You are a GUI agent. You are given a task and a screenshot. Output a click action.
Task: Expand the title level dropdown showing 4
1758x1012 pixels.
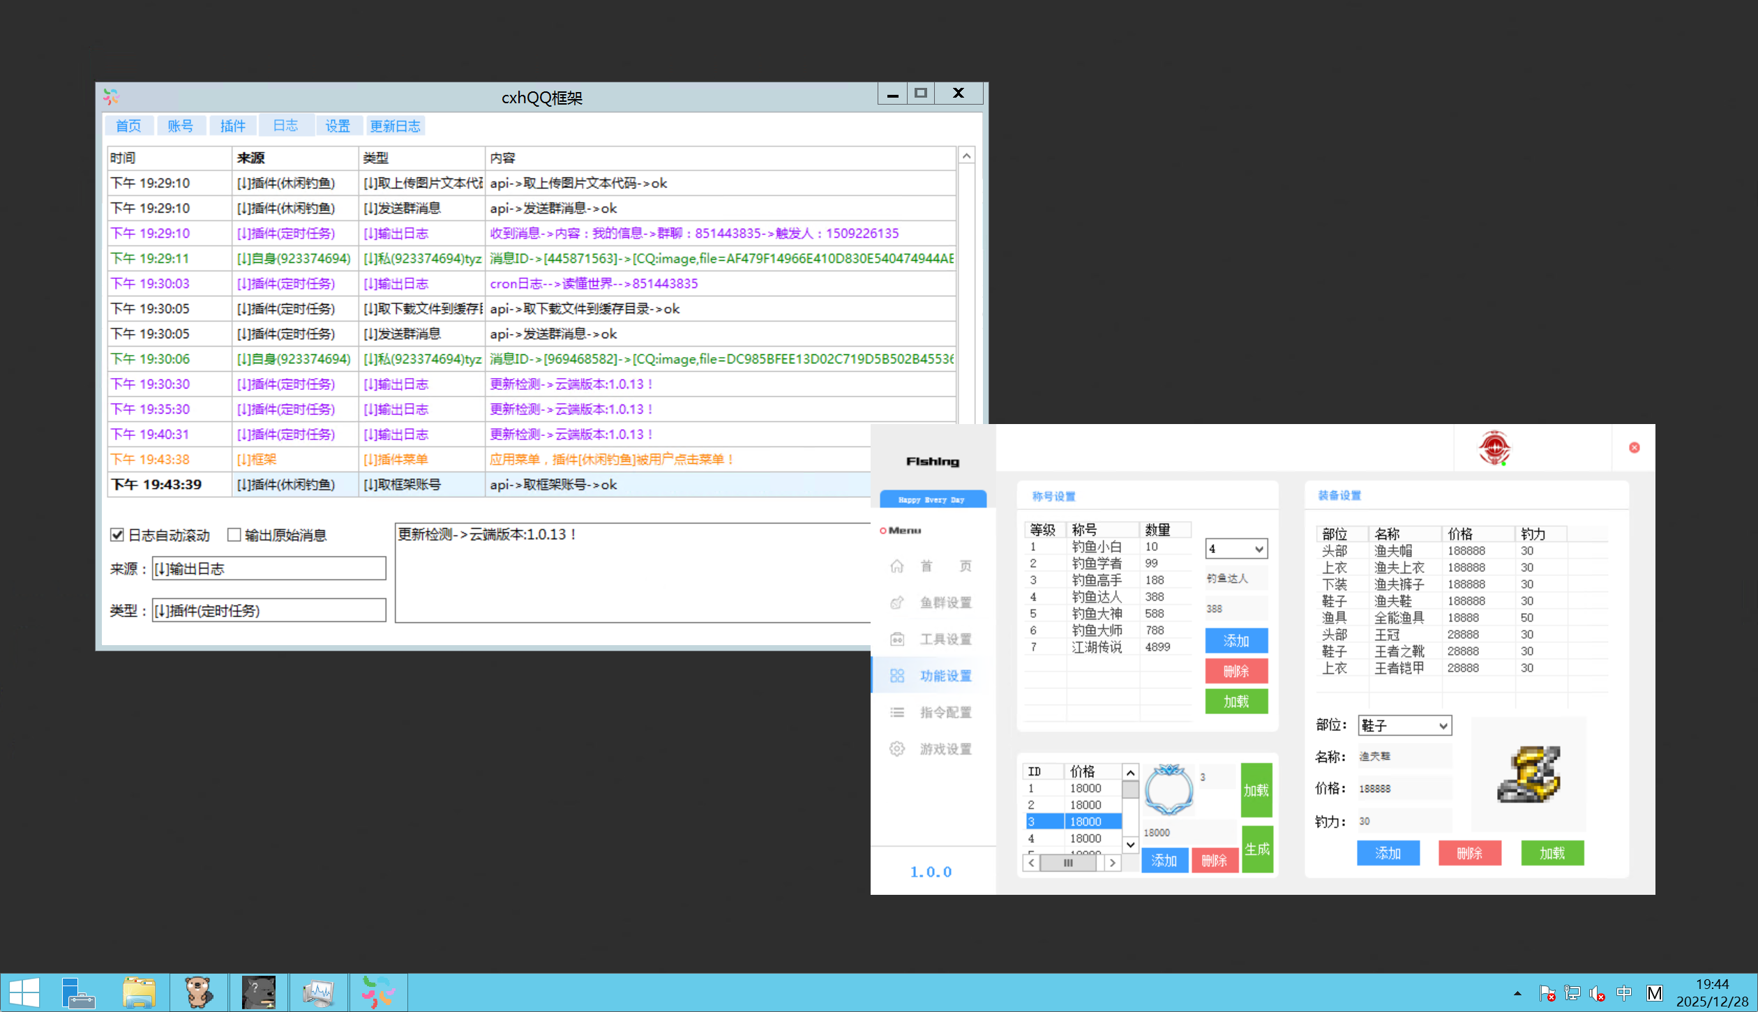[x=1259, y=549]
